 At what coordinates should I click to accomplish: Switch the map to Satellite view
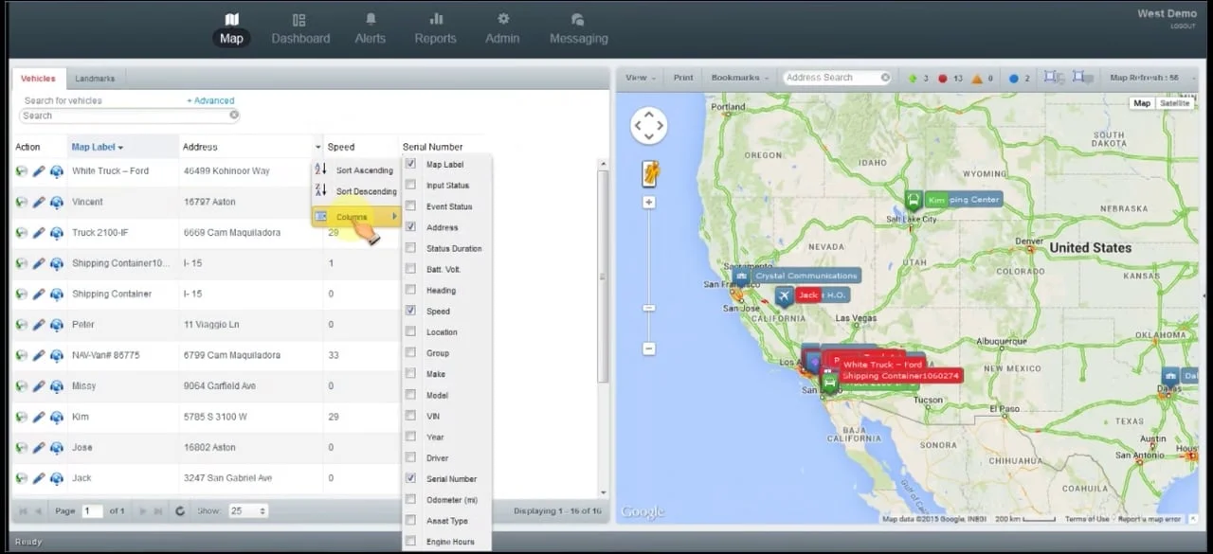[1175, 103]
